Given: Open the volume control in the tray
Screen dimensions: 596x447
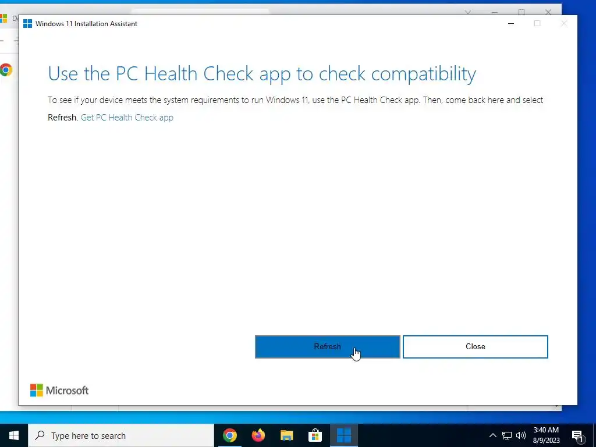Looking at the screenshot, I should [x=521, y=435].
